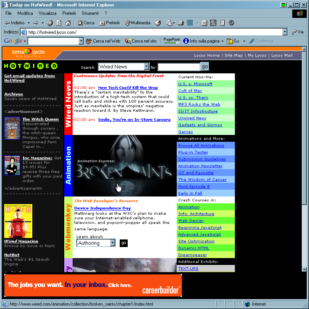Click the careerbuilder banner ad
309x309 pixels.
coord(93,285)
